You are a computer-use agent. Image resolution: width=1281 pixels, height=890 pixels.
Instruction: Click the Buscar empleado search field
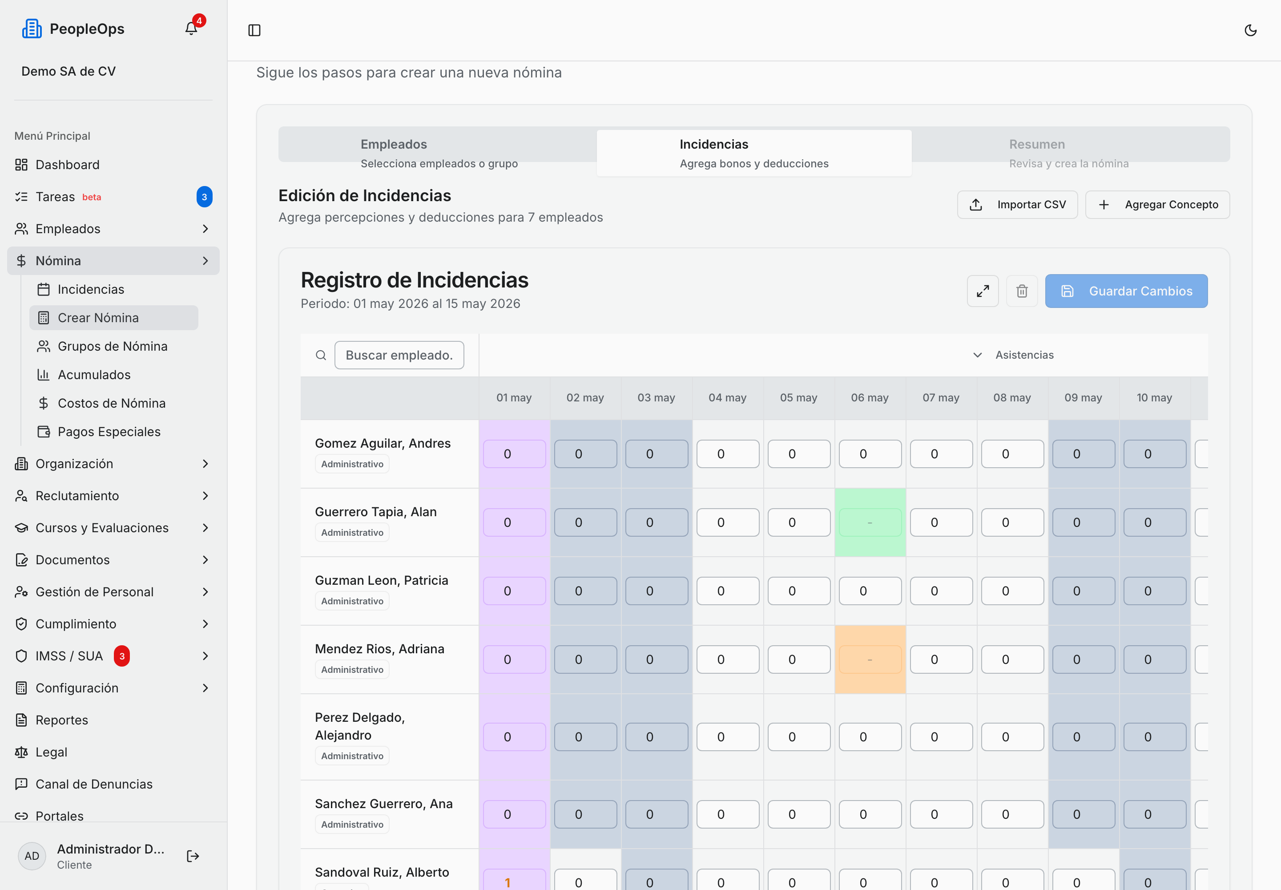399,355
